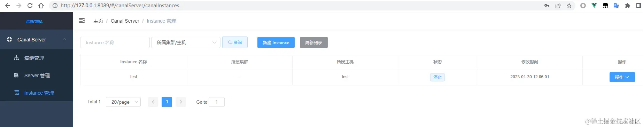Viewport: 643px width, 127px height.
Task: Click the Instance 名称 column header
Action: [x=134, y=62]
